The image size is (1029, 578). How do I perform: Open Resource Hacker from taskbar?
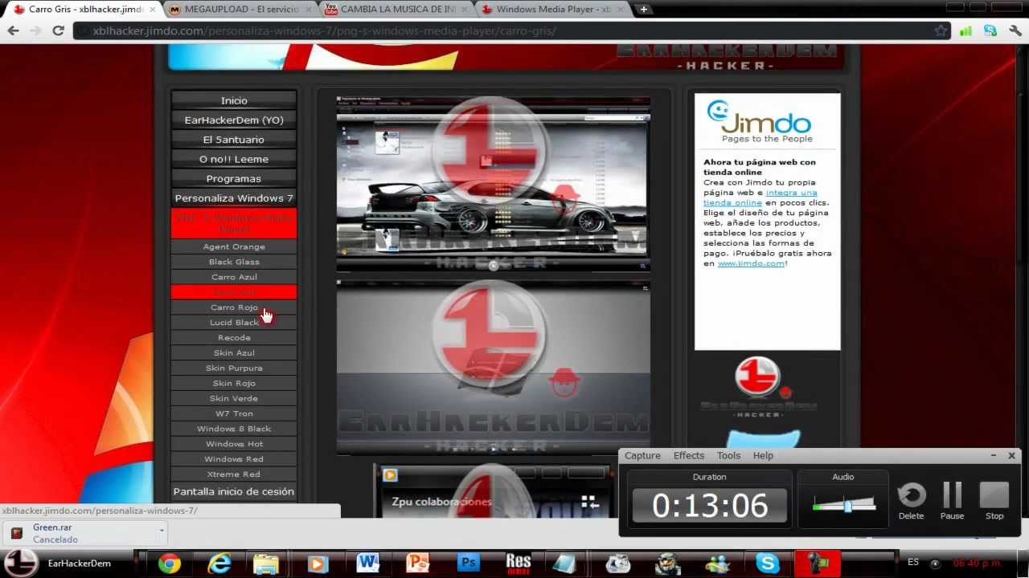pyautogui.click(x=518, y=564)
